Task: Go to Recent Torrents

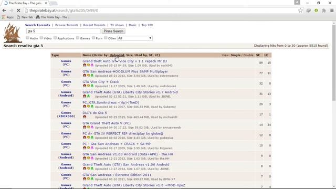Action: coord(94,25)
